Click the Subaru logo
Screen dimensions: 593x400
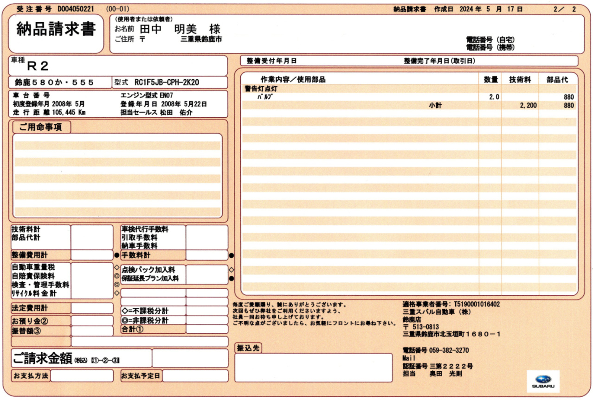pyautogui.click(x=543, y=381)
